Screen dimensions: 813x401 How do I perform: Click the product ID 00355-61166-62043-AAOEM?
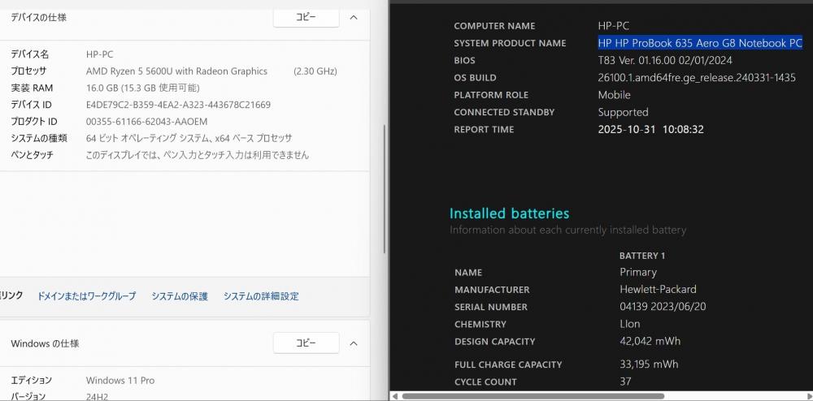[x=146, y=122]
